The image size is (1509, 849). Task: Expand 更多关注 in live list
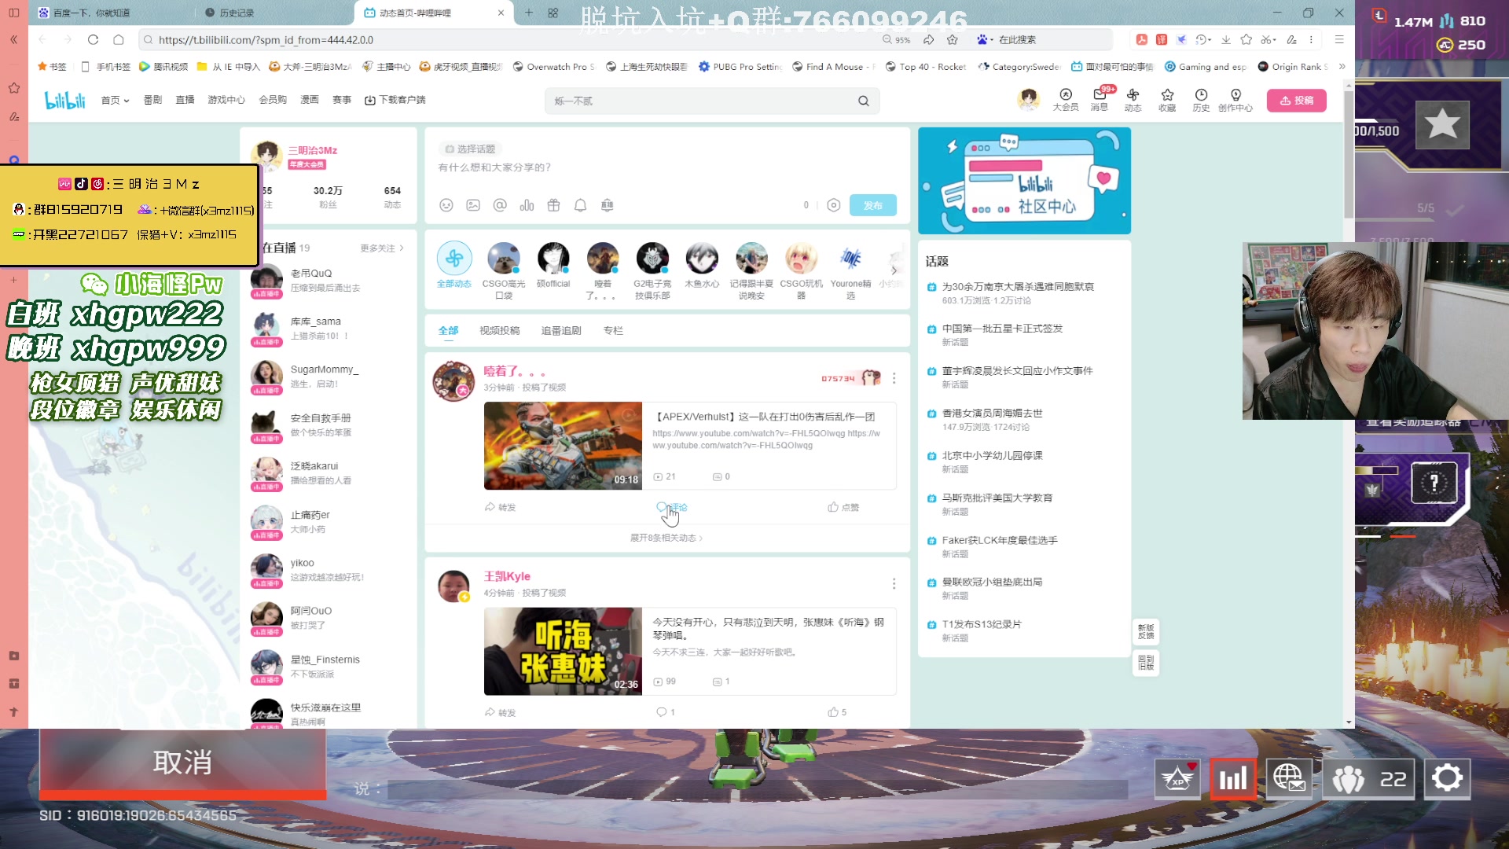click(x=382, y=248)
